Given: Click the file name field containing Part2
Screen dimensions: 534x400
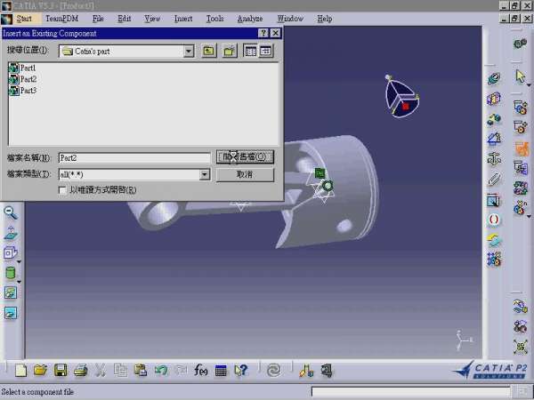Looking at the screenshot, I should tap(133, 157).
